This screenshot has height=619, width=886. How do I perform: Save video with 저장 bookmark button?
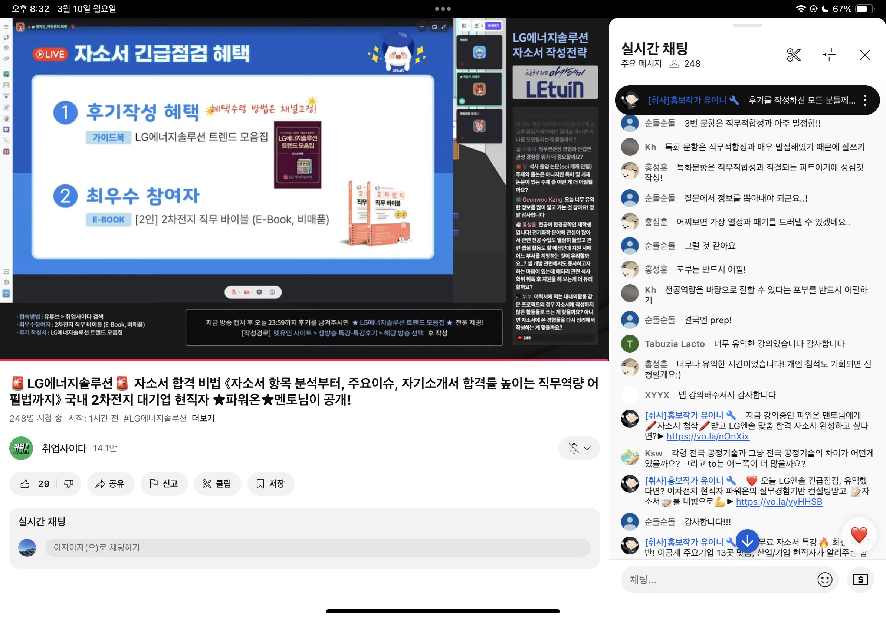tap(271, 484)
